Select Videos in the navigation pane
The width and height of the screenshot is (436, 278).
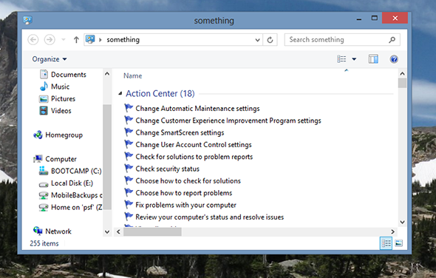coord(61,111)
